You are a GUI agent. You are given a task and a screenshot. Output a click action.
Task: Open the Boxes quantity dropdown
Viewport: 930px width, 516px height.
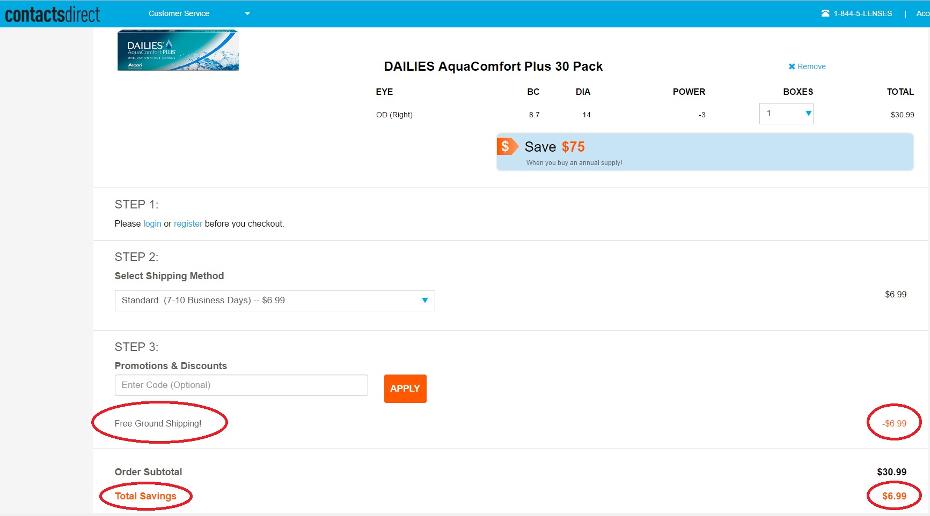tap(786, 114)
